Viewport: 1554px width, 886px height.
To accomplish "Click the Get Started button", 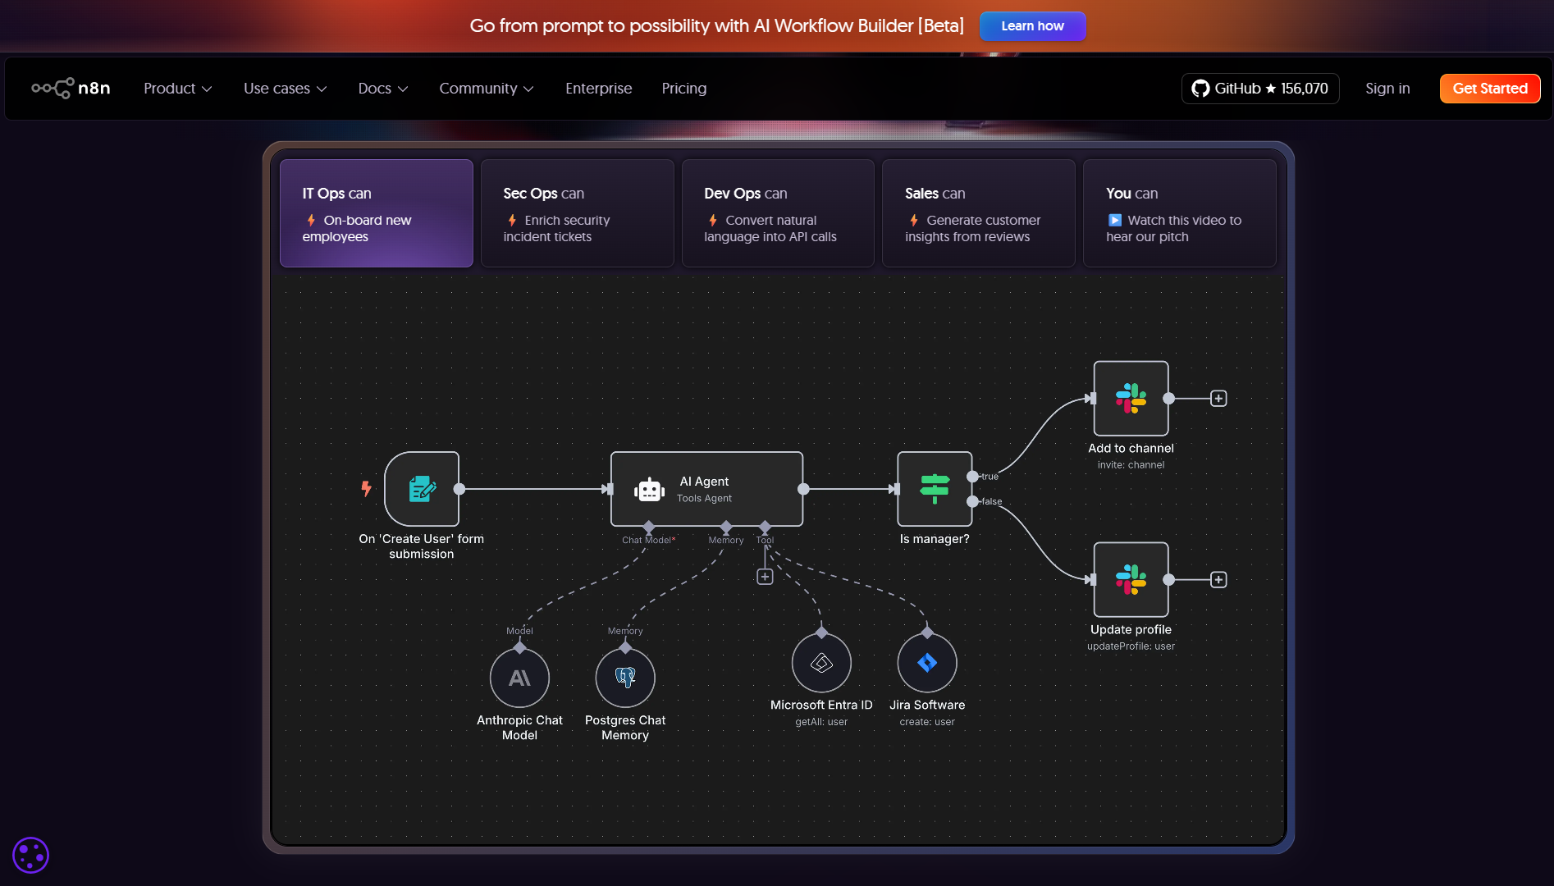I will 1489,89.
